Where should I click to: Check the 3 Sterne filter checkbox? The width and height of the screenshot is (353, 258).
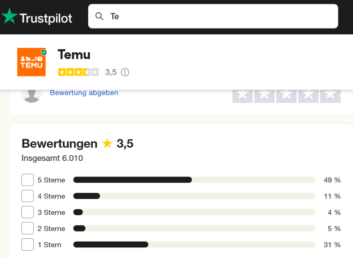28,212
